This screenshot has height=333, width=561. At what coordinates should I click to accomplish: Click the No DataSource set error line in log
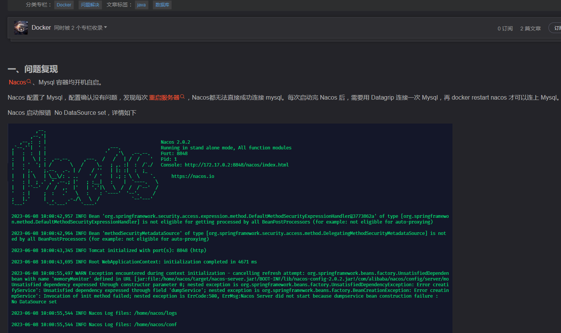34,302
